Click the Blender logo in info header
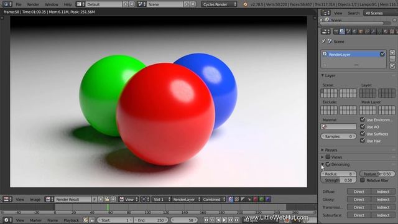 pos(245,4)
